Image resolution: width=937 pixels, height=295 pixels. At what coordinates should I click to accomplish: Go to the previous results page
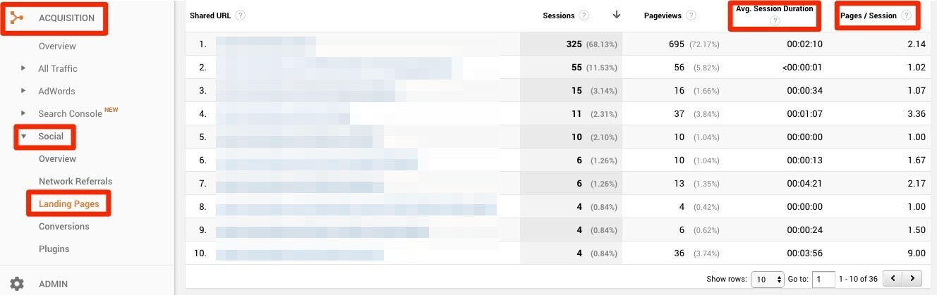(x=893, y=279)
